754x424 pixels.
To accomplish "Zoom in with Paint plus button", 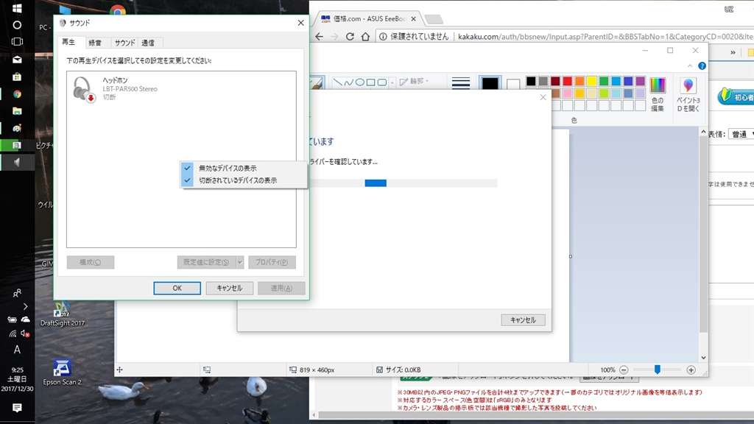I will pyautogui.click(x=691, y=370).
